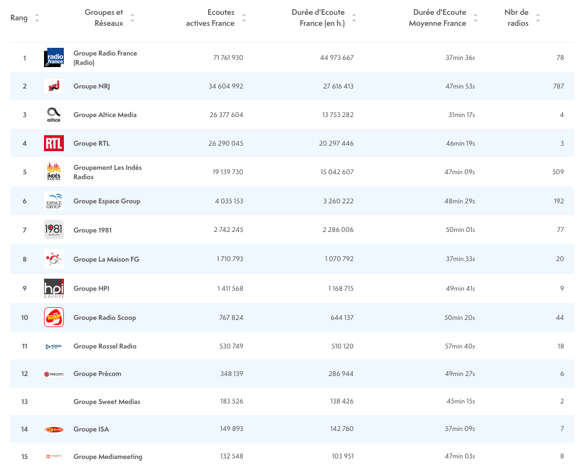Click the NRJ group logo
The height and width of the screenshot is (476, 584).
tap(54, 86)
